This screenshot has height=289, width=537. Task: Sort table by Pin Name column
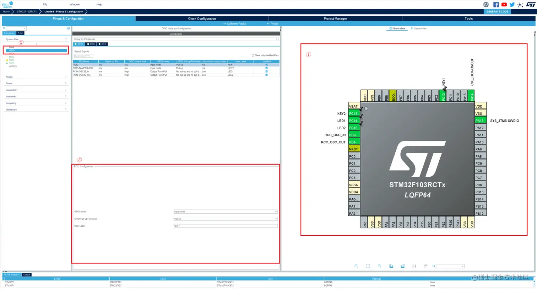85,61
